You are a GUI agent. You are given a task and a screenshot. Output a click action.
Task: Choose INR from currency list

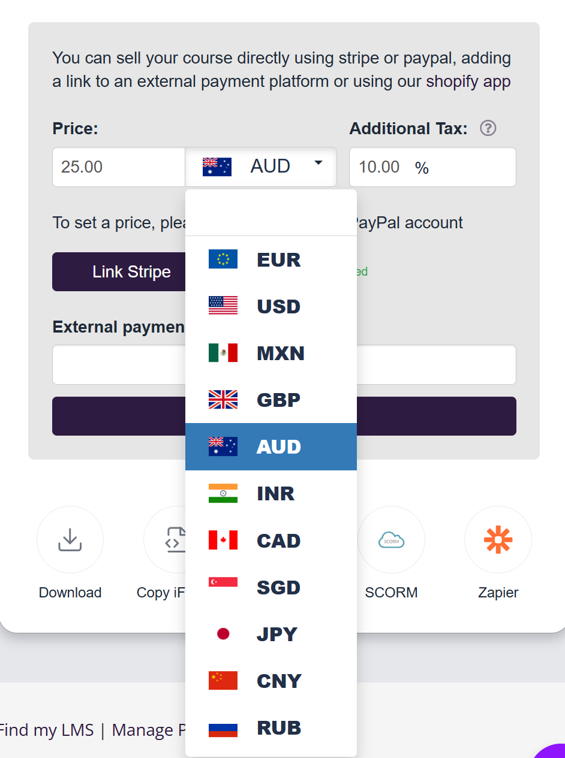(x=271, y=493)
